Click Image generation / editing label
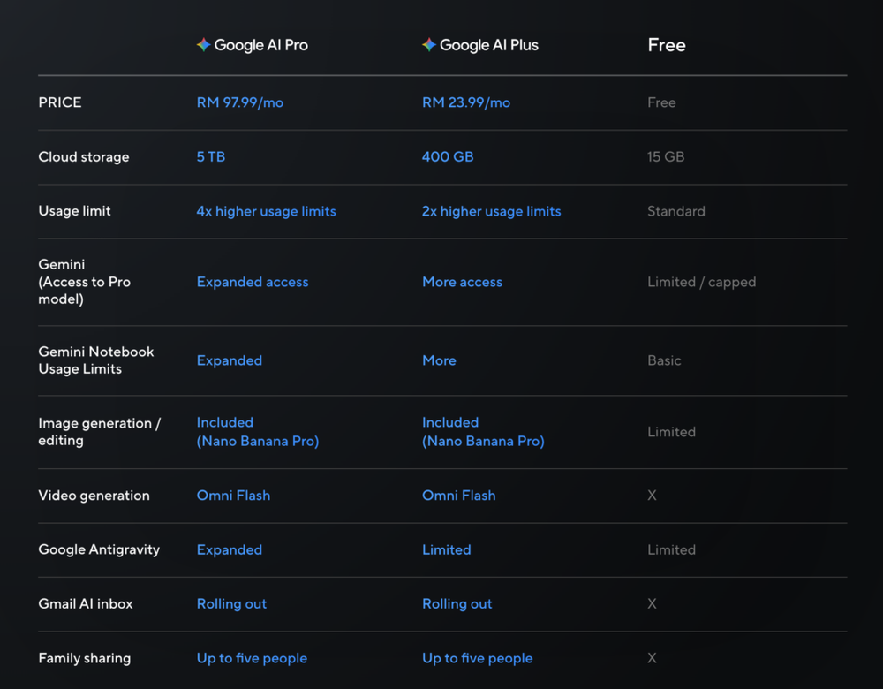 [100, 432]
